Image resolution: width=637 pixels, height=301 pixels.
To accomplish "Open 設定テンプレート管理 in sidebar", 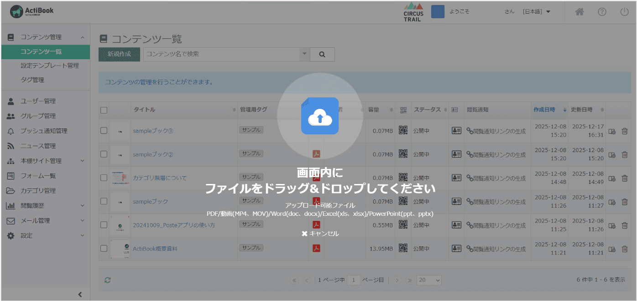I will [50, 66].
